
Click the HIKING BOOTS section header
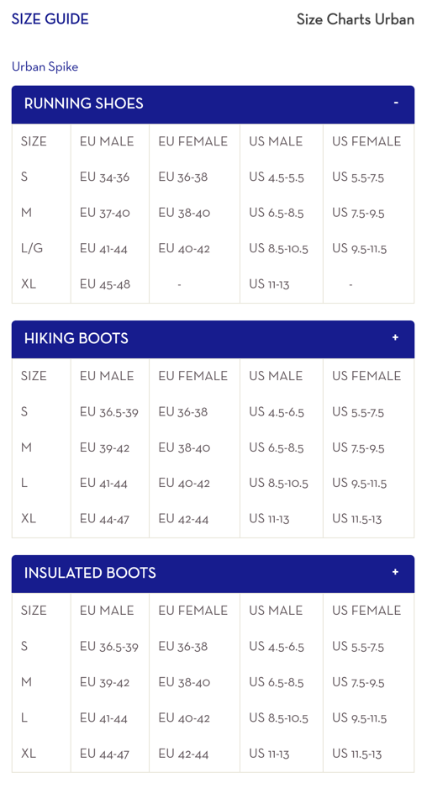point(213,339)
